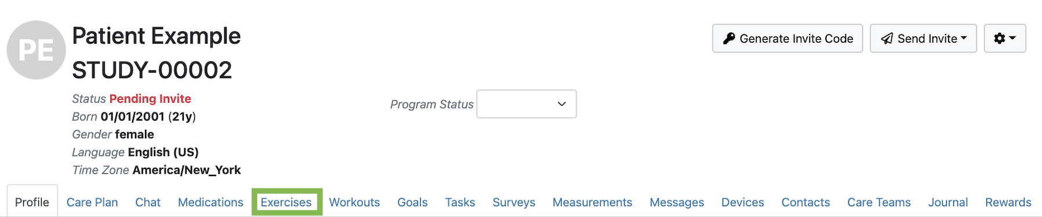The image size is (1042, 217).
Task: Open the Surveys tab
Action: click(x=514, y=203)
